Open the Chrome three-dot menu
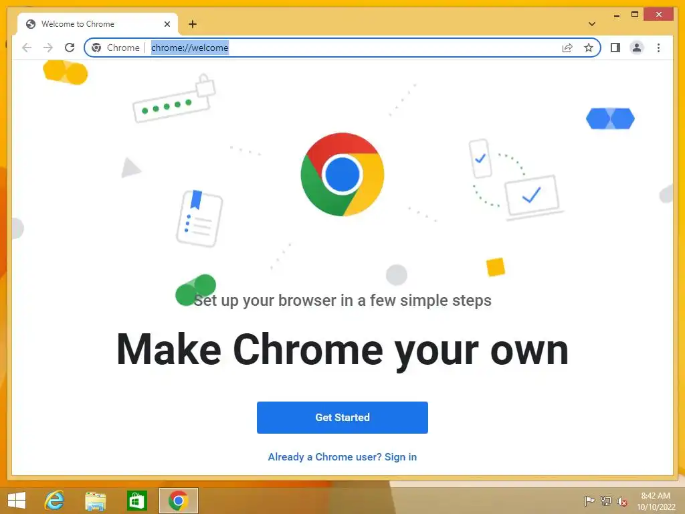The height and width of the screenshot is (514, 685). click(x=658, y=48)
